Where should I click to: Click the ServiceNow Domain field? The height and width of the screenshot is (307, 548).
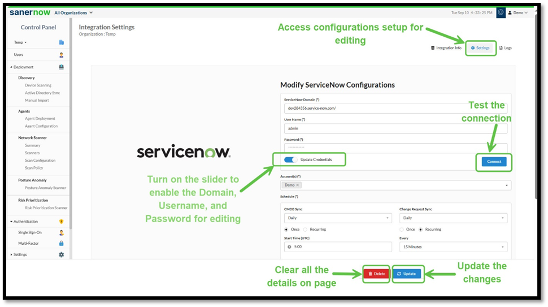395,109
